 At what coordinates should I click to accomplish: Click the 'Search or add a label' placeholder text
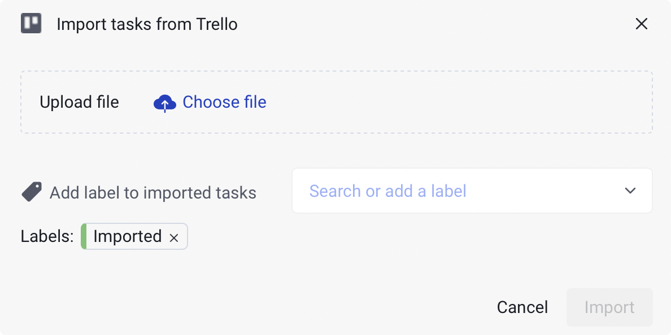click(x=387, y=191)
